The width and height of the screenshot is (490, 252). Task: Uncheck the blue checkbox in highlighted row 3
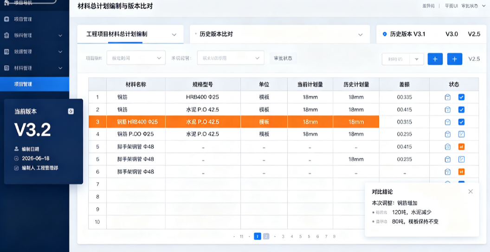point(461,122)
